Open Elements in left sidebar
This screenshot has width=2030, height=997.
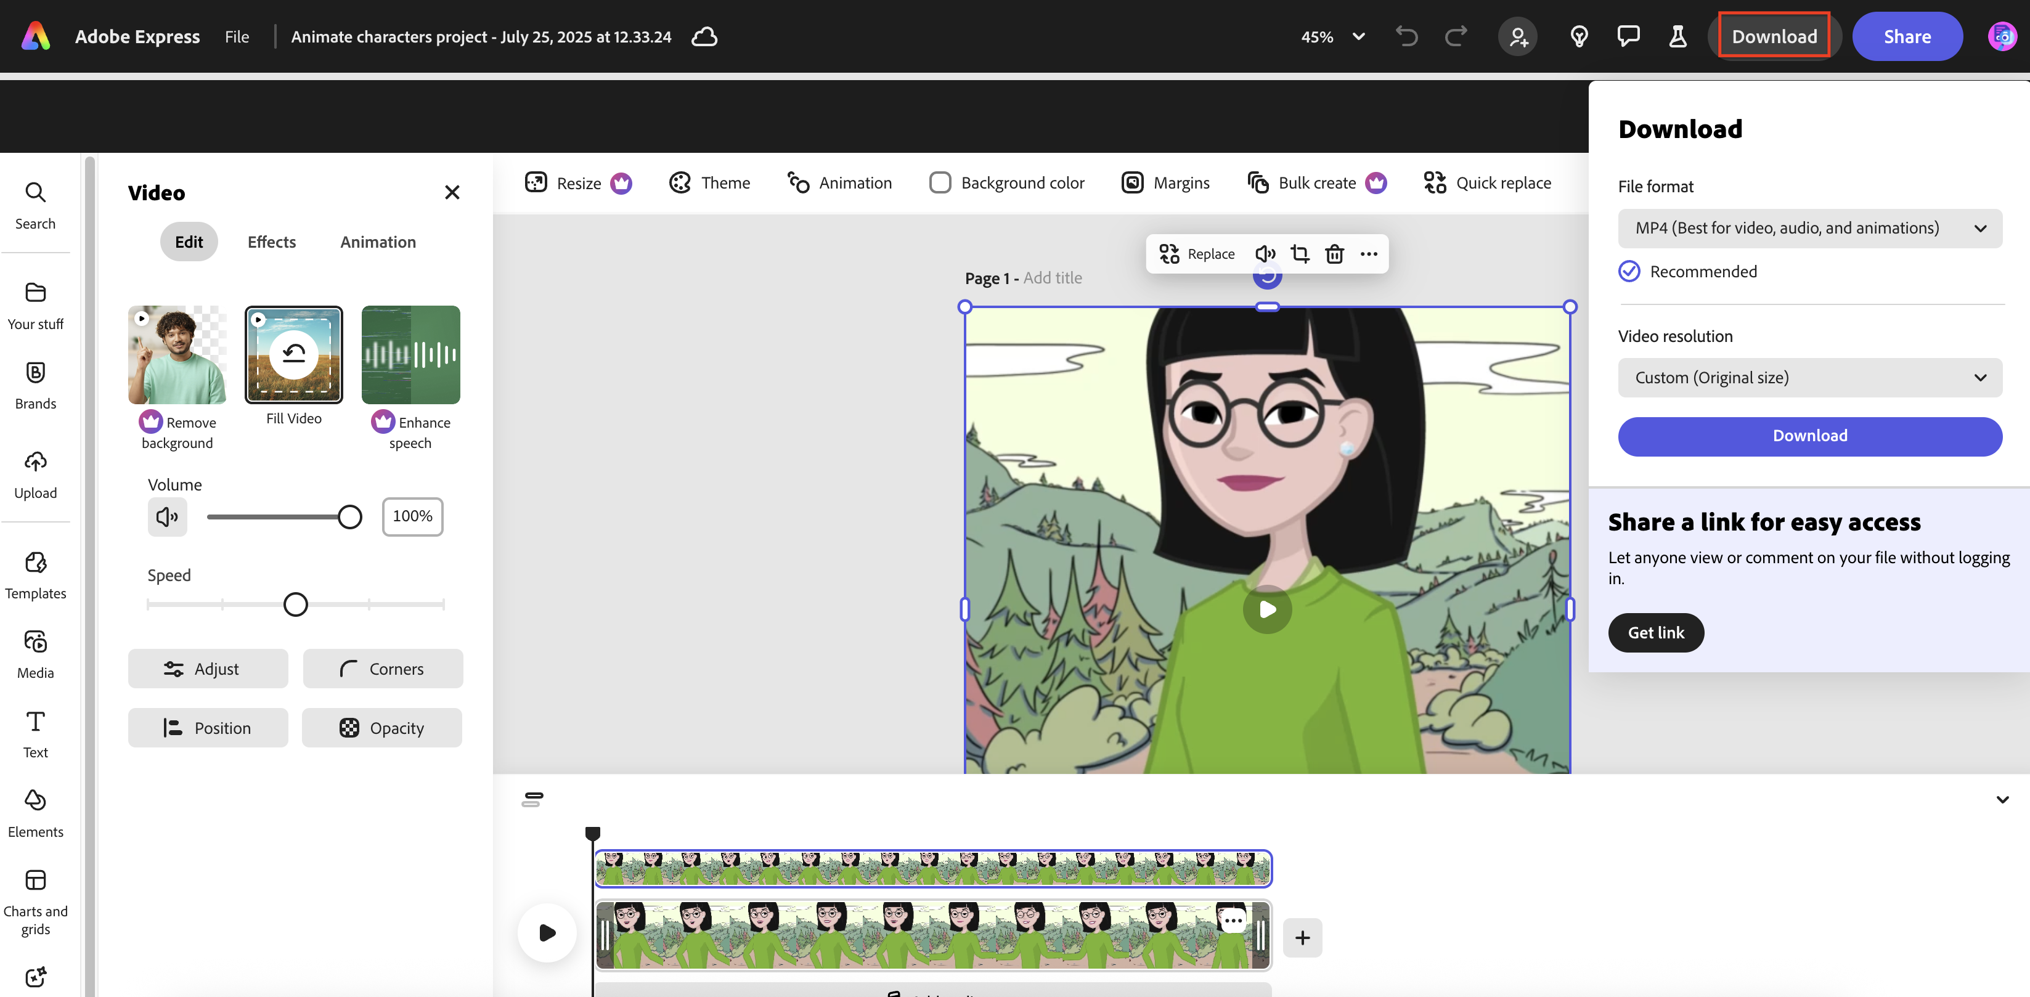coord(36,813)
